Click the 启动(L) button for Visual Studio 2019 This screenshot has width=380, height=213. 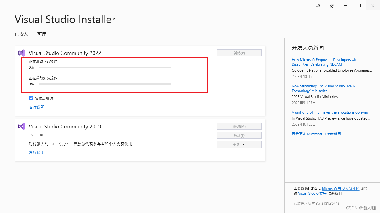(239, 135)
